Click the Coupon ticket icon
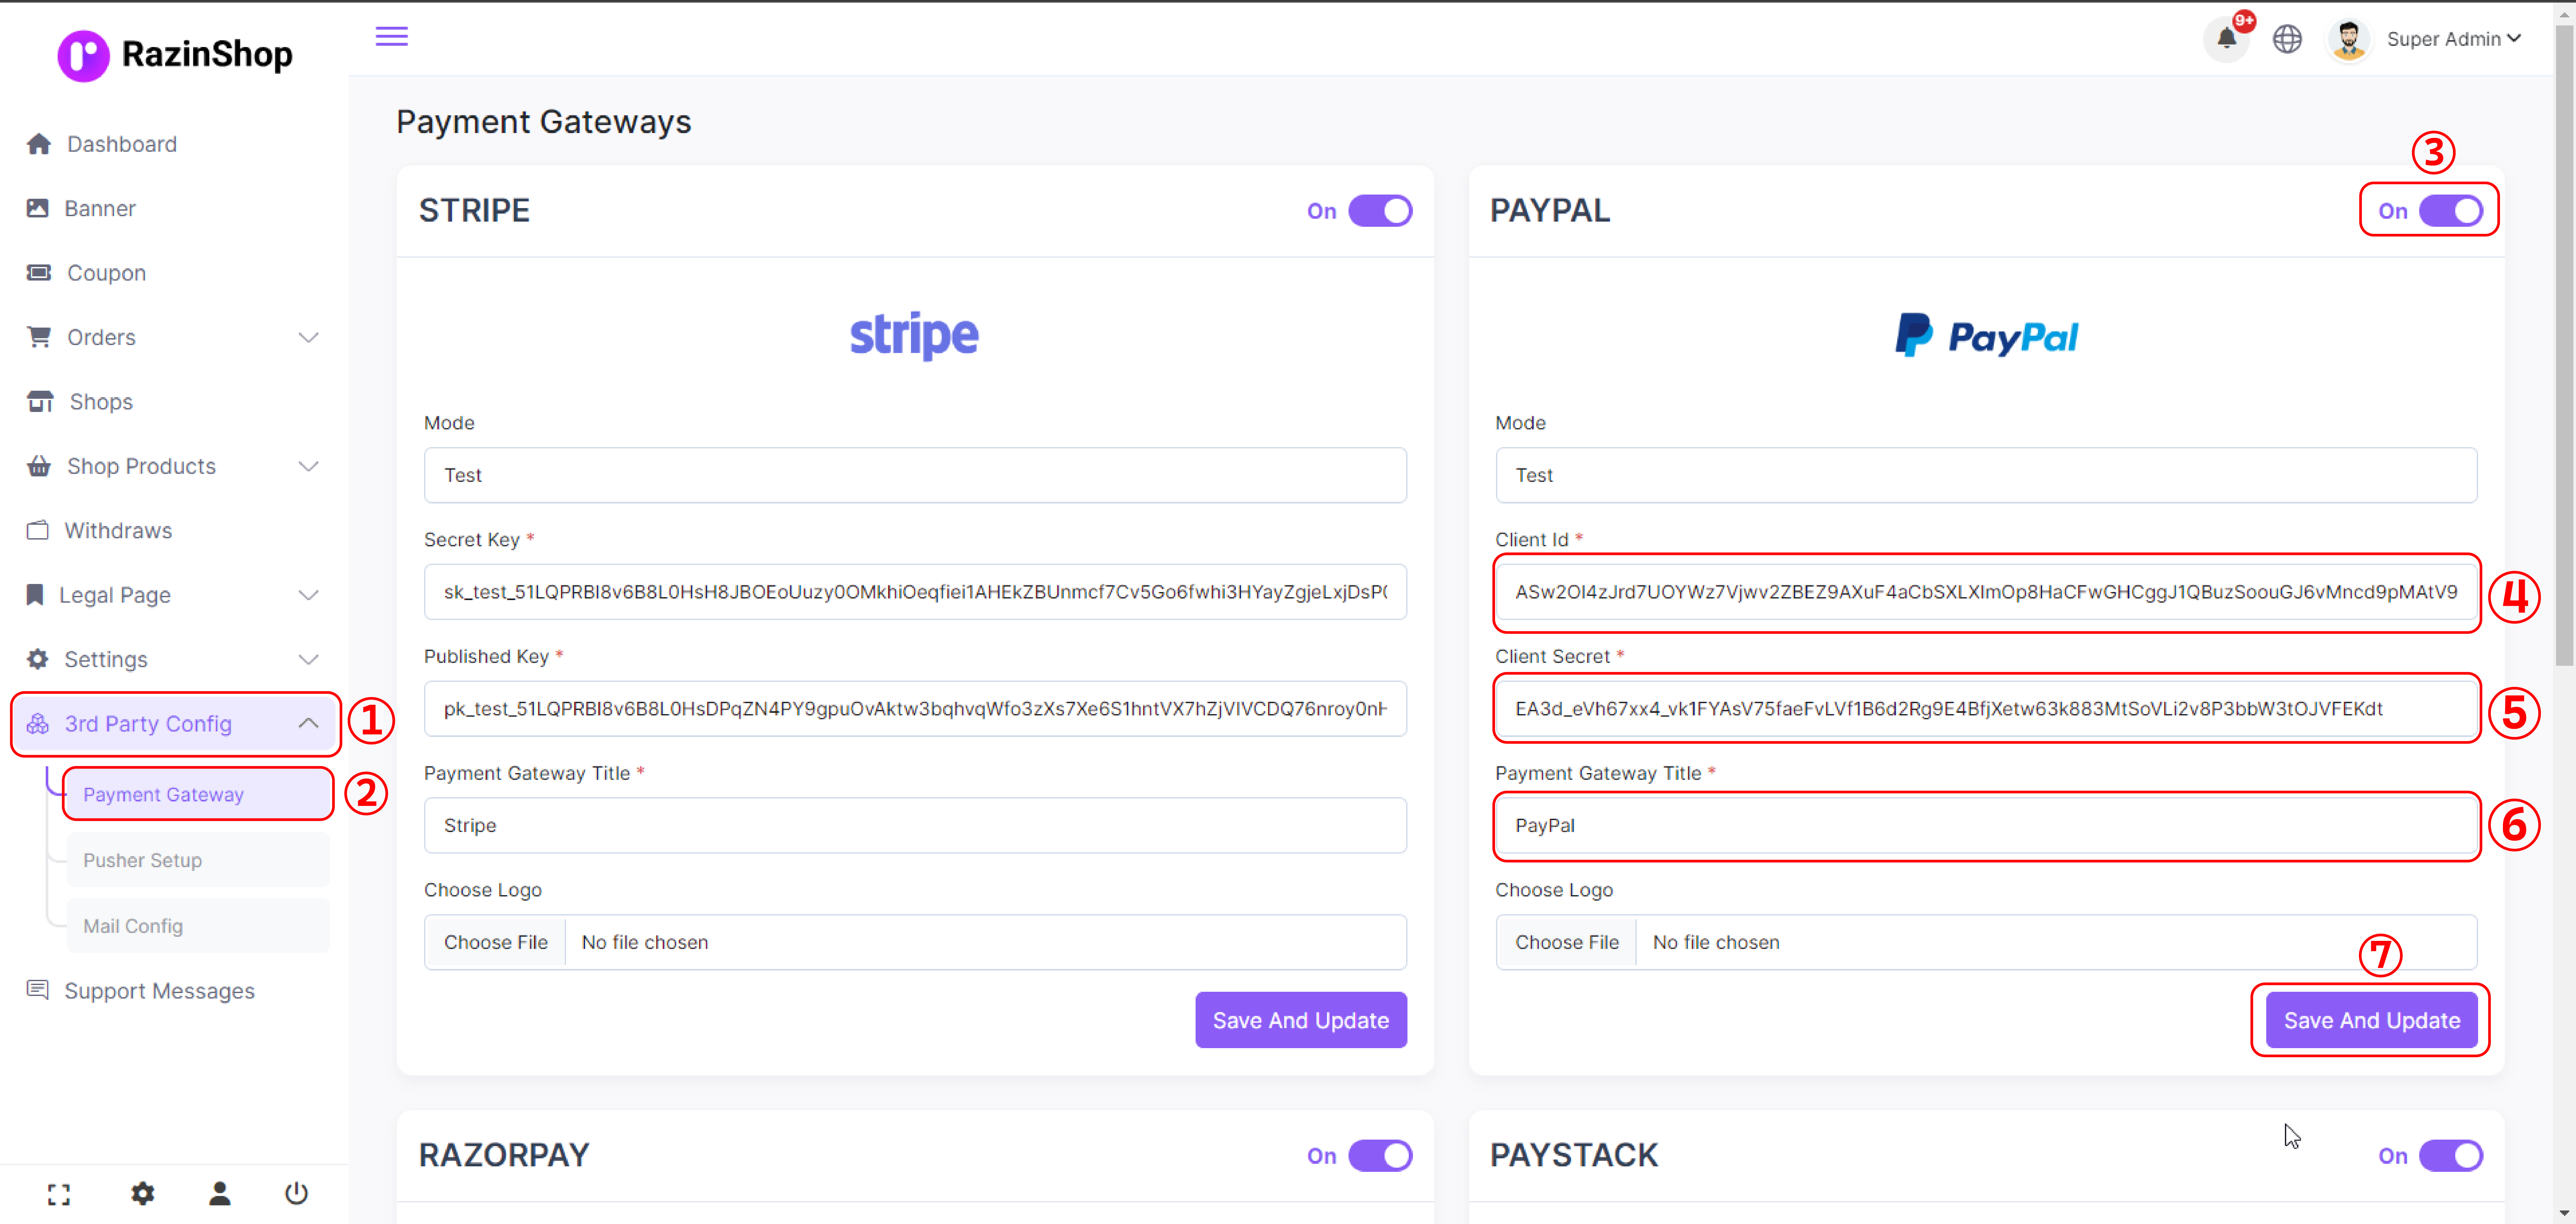 pos(39,273)
